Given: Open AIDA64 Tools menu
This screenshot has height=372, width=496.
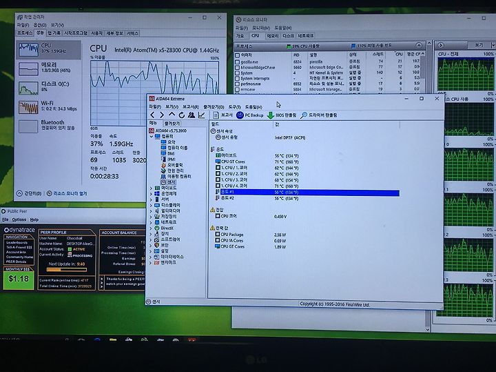Looking at the screenshot, I should [234, 107].
